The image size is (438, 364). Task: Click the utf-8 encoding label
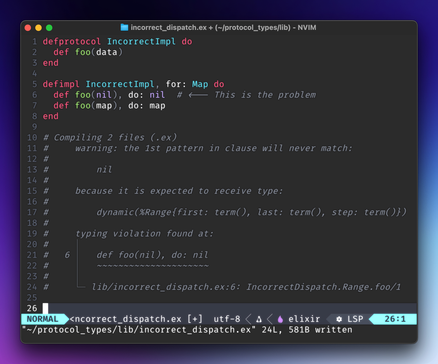(x=227, y=319)
